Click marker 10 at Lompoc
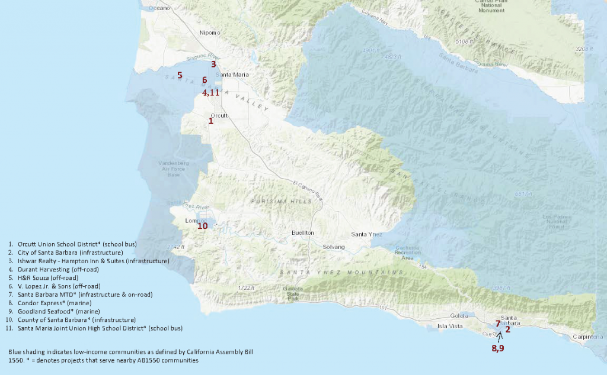Screen dimensions: 607x375 202,226
